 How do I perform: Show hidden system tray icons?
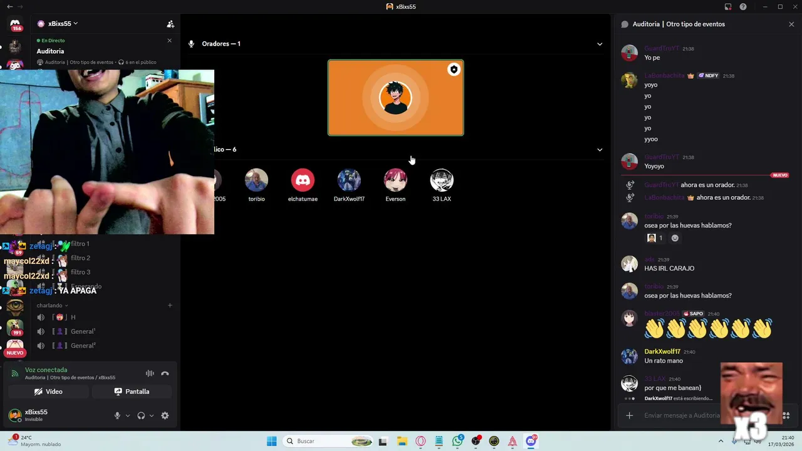pos(721,441)
